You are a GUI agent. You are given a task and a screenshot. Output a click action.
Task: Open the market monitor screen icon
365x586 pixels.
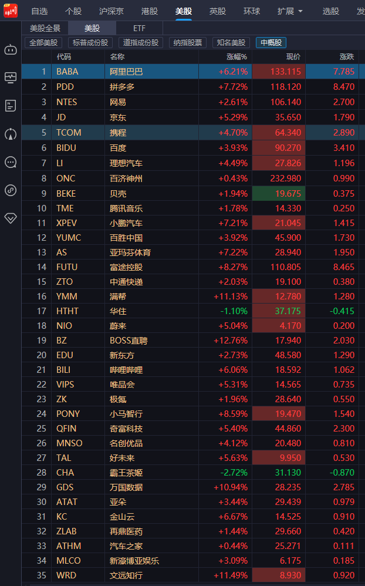[11, 78]
